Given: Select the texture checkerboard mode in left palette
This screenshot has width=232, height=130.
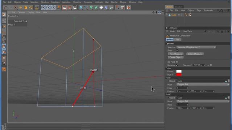Looking at the screenshot, I should (4, 58).
